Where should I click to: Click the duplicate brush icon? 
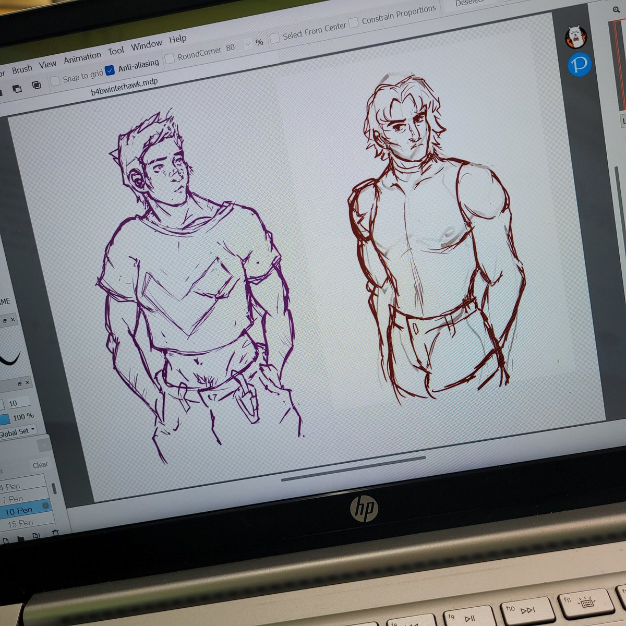coord(37,536)
